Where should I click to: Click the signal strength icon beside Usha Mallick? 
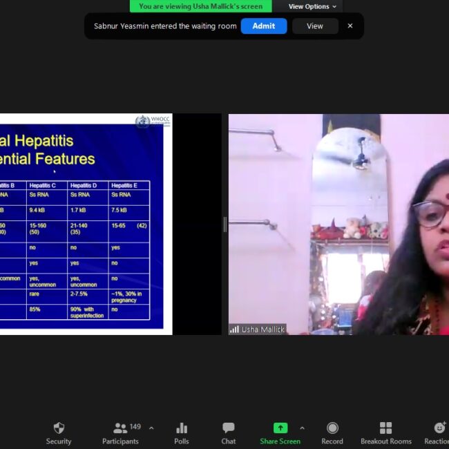point(234,329)
